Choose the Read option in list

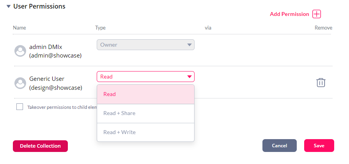145,94
